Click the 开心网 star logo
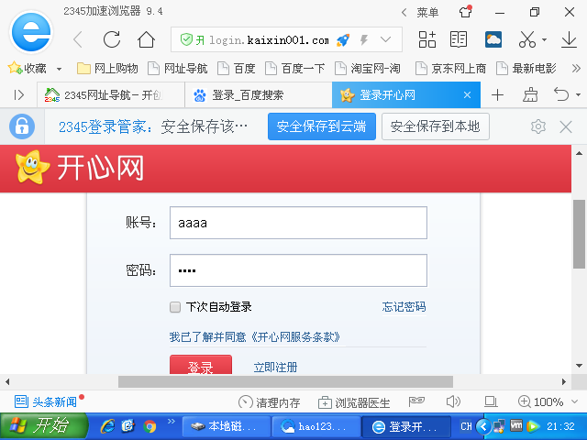587x440 pixels. pos(32,167)
